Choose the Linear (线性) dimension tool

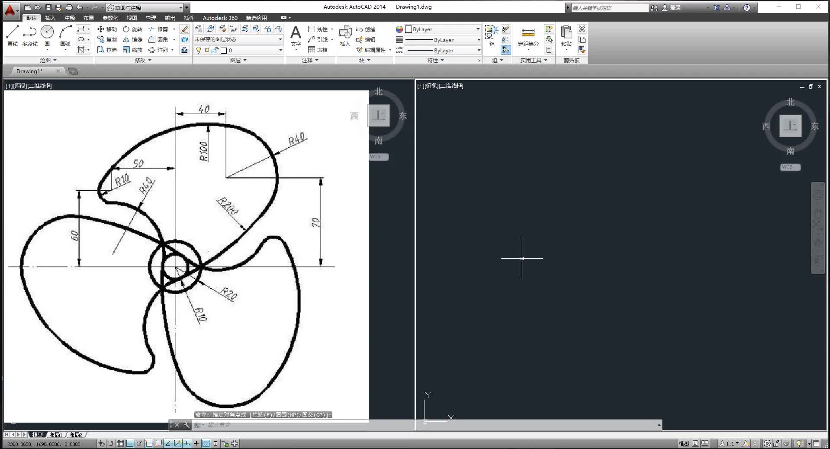click(318, 29)
